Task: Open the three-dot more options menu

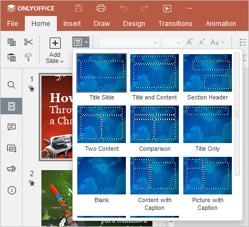Action: click(189, 8)
